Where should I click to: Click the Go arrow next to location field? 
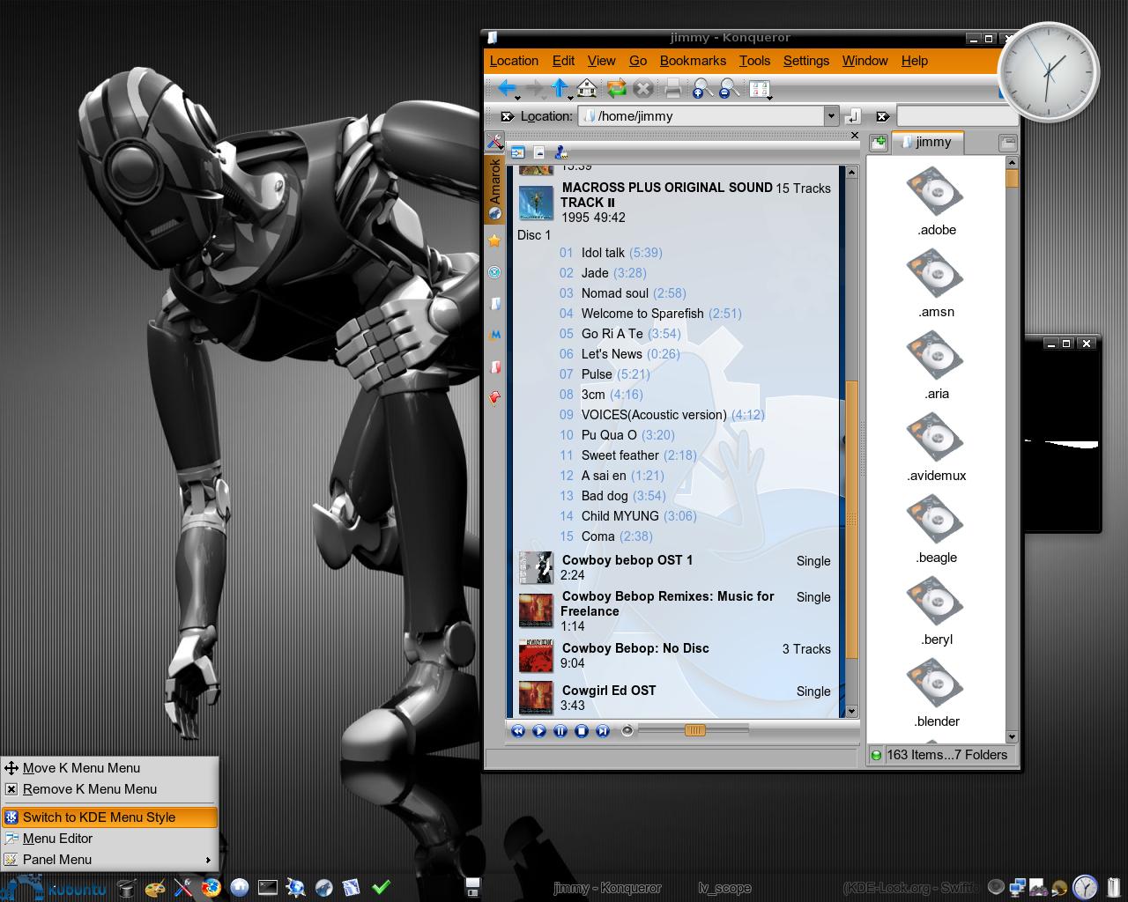pos(852,116)
